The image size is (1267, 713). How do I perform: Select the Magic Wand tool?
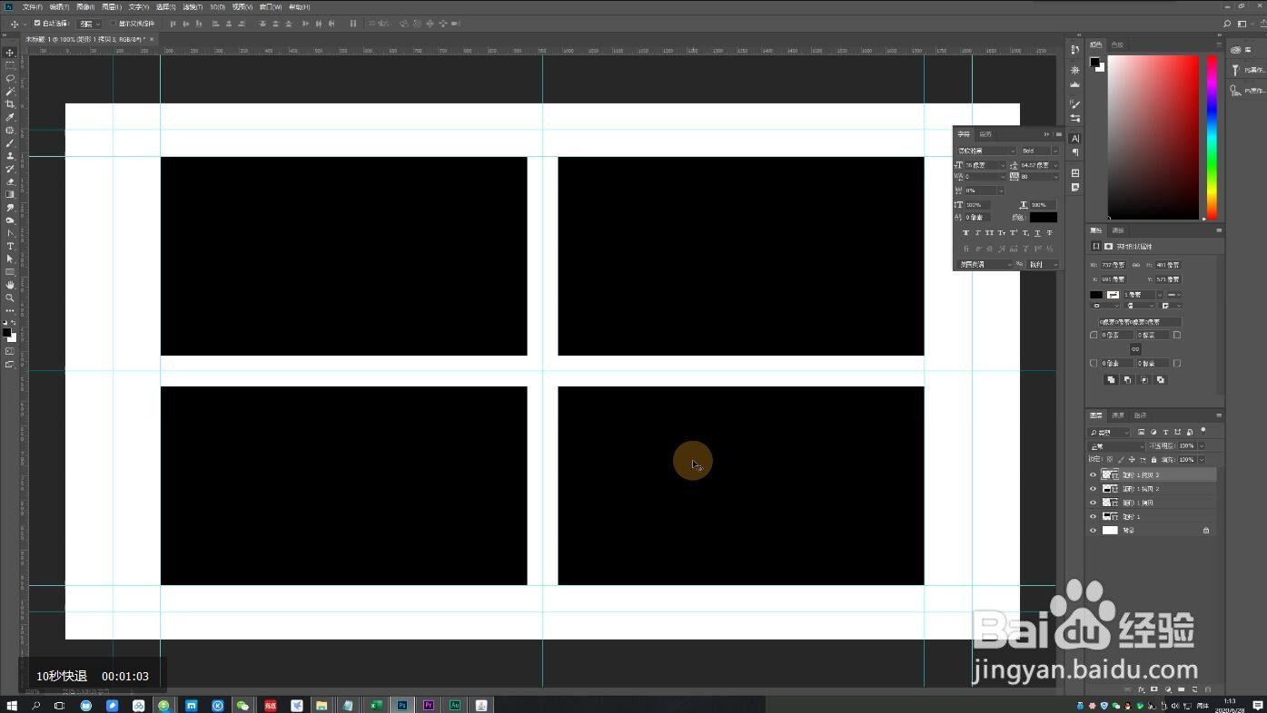coord(10,91)
